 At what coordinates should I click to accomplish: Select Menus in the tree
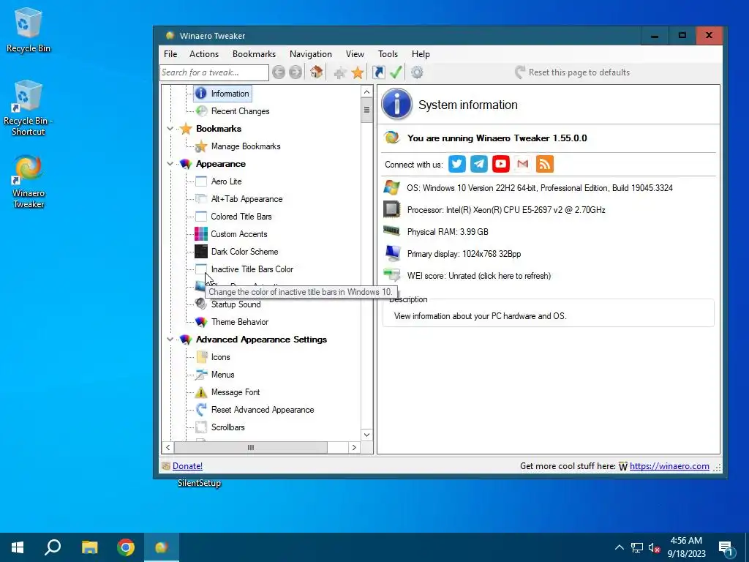(222, 375)
